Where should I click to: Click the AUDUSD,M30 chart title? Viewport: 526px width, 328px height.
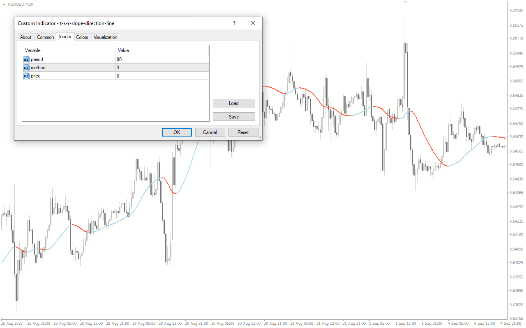click(20, 4)
